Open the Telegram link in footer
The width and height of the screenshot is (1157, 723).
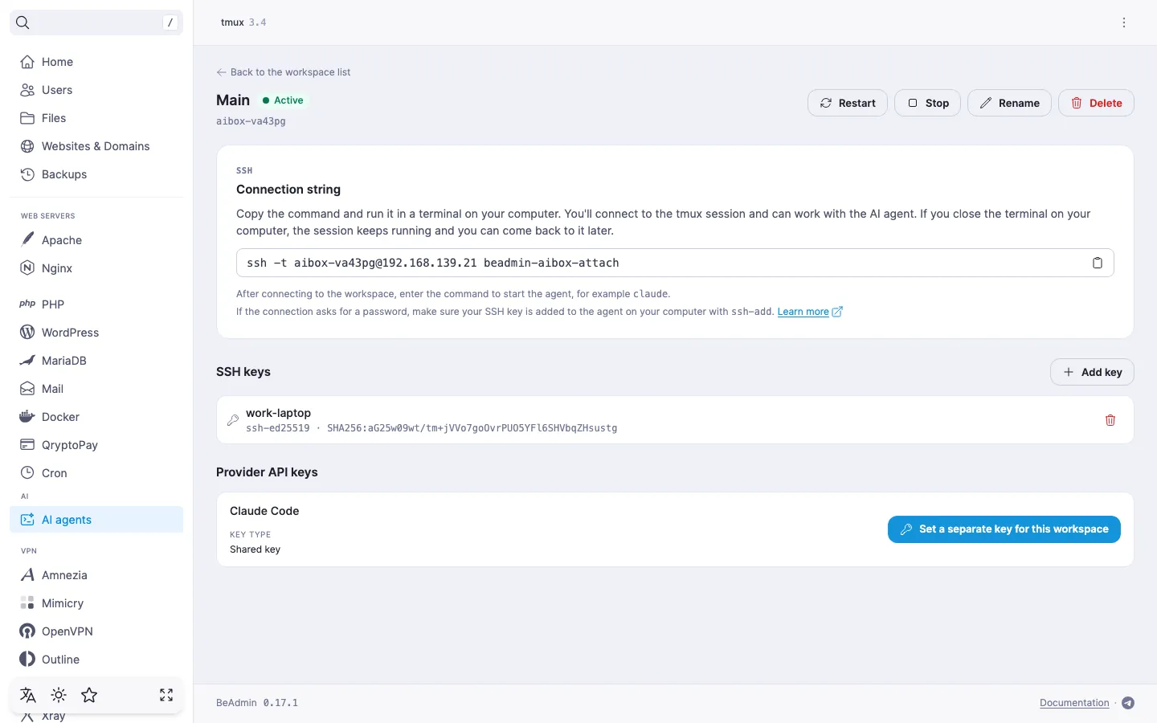click(1128, 703)
